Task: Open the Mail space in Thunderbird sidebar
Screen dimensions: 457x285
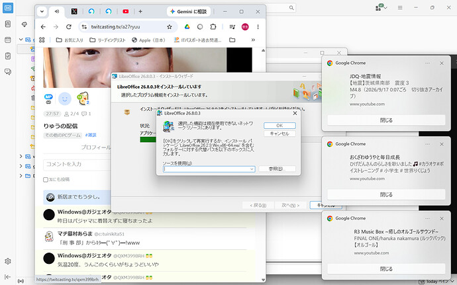Action: click(8, 8)
